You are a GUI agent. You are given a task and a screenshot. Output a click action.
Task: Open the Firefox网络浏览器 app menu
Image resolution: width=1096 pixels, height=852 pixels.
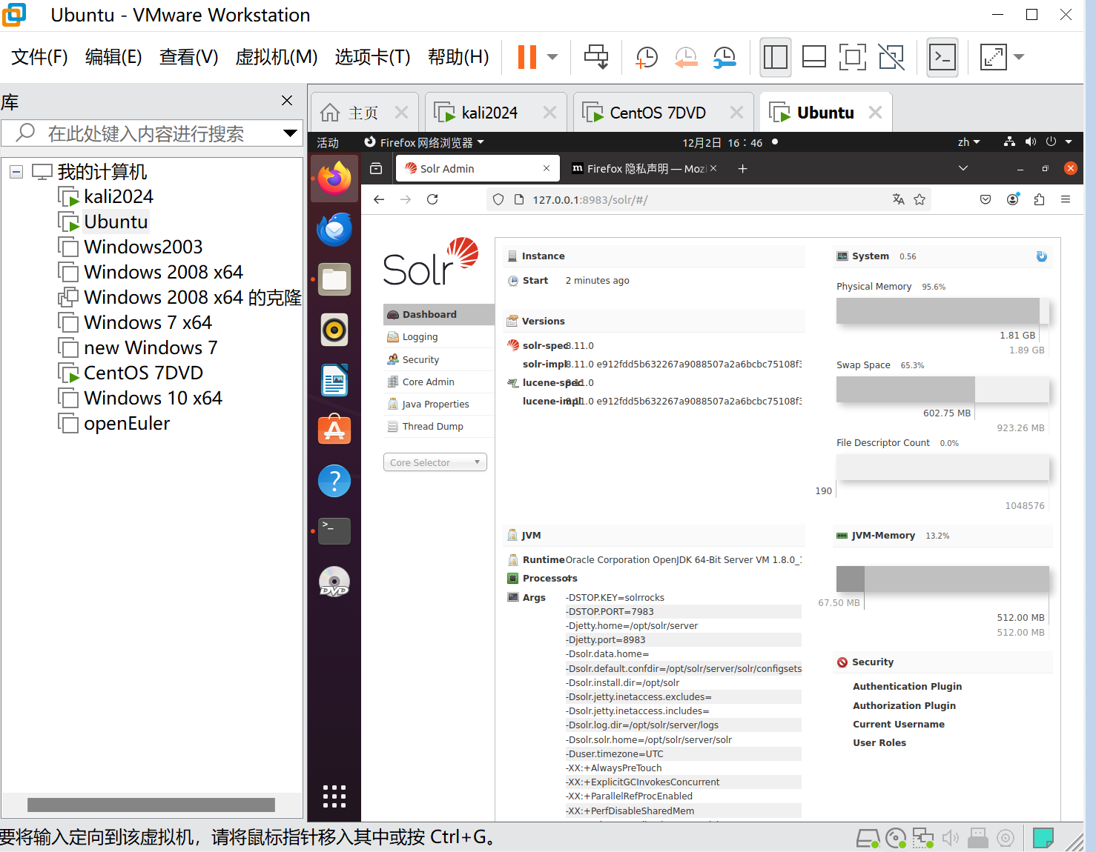click(423, 142)
